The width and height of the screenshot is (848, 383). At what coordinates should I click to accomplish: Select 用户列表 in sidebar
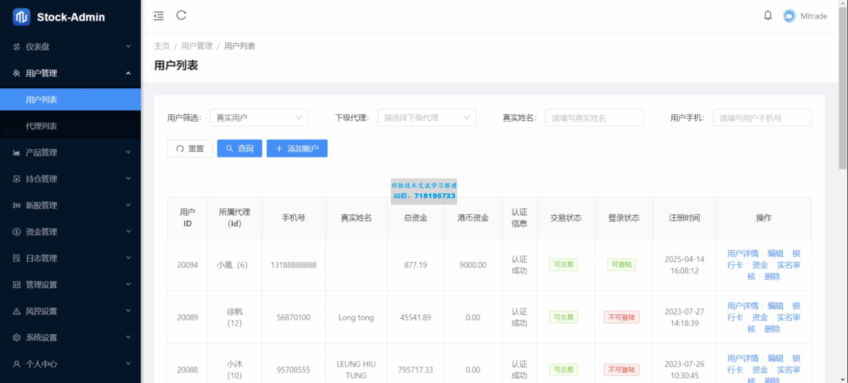click(70, 100)
